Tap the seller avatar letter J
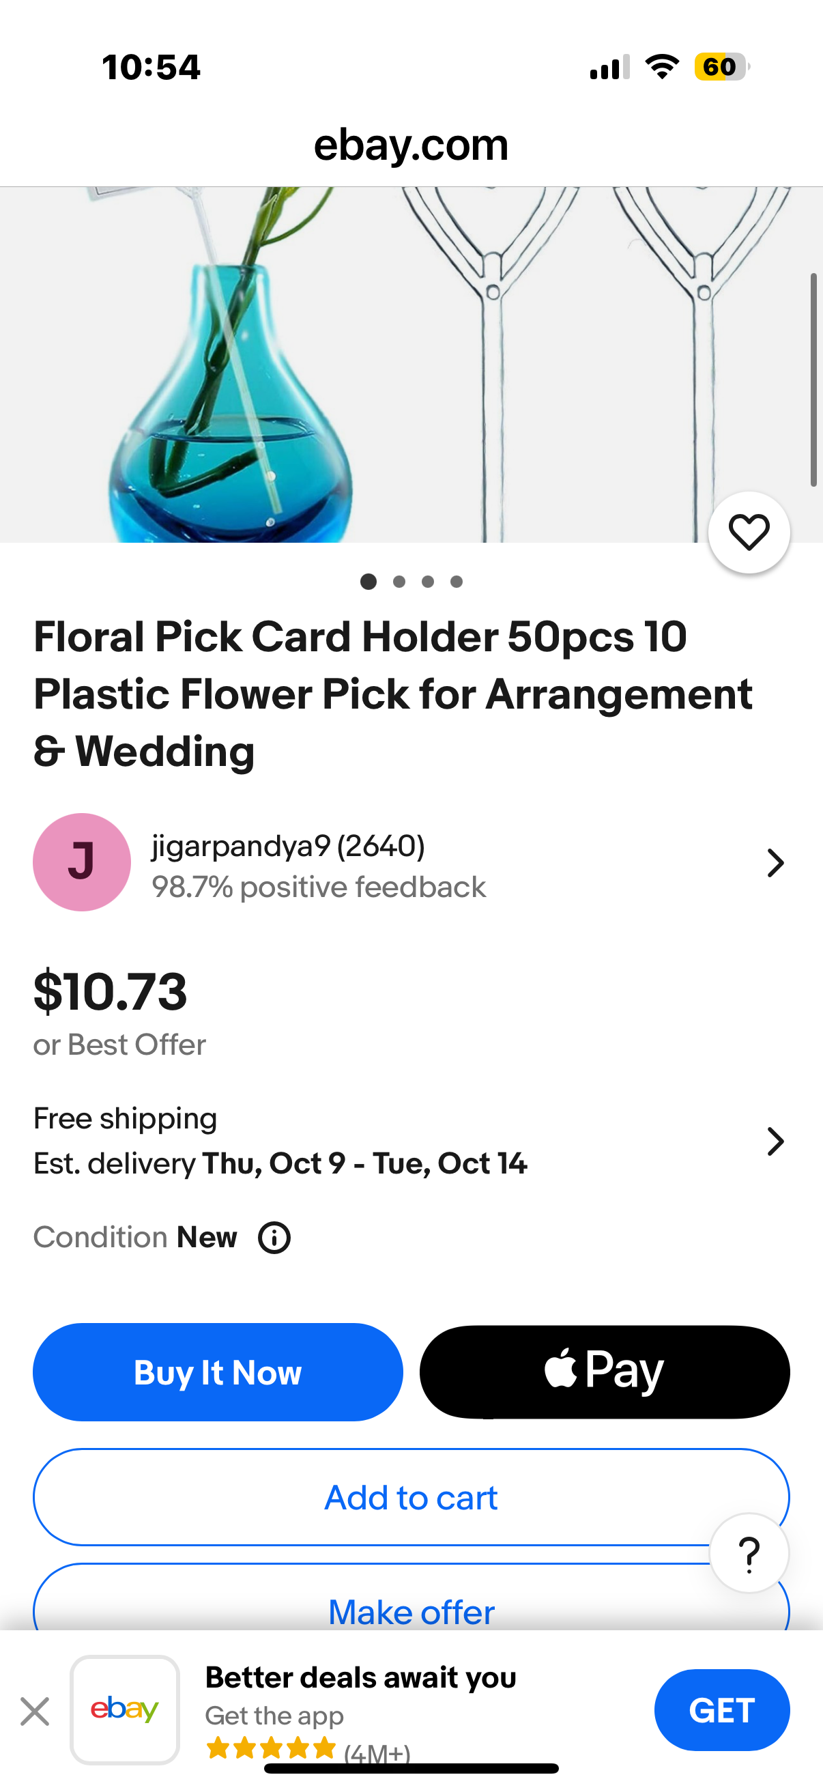823x1790 pixels. tap(82, 862)
